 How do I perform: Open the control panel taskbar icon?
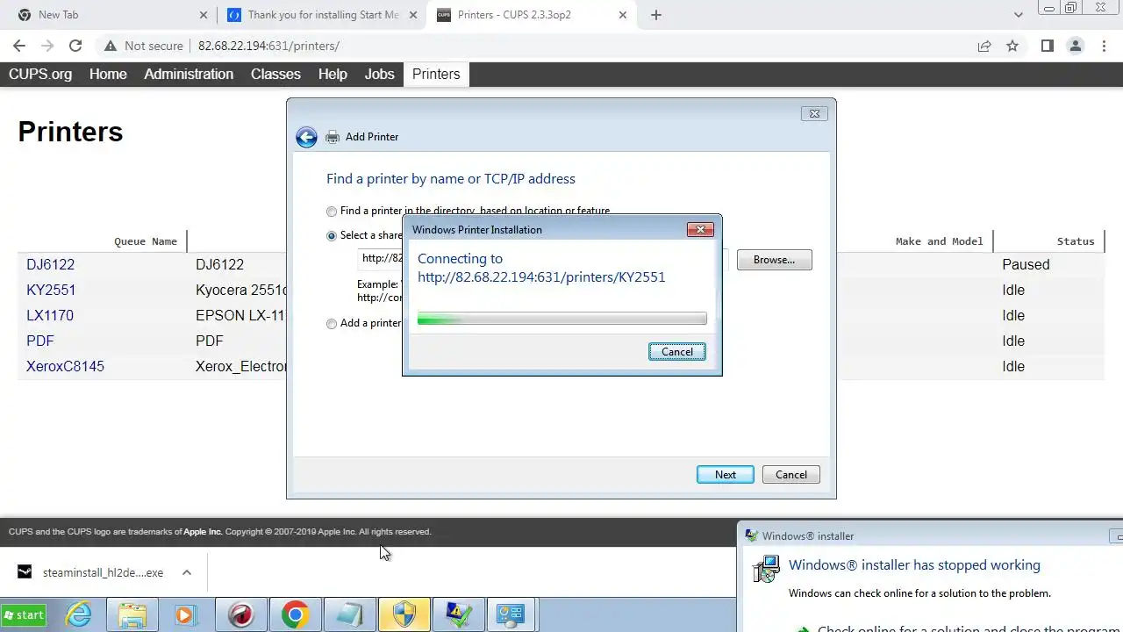[512, 614]
